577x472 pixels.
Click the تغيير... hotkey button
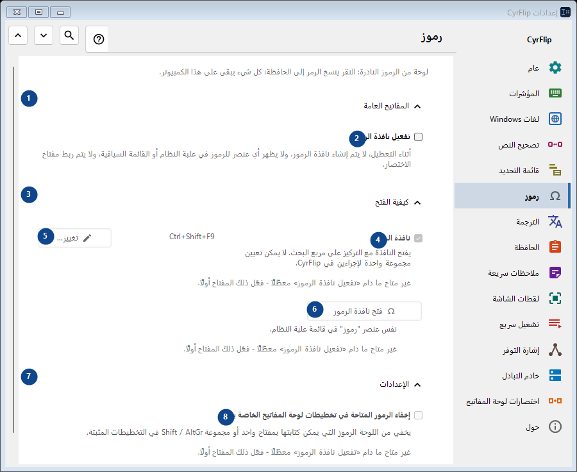pos(75,238)
